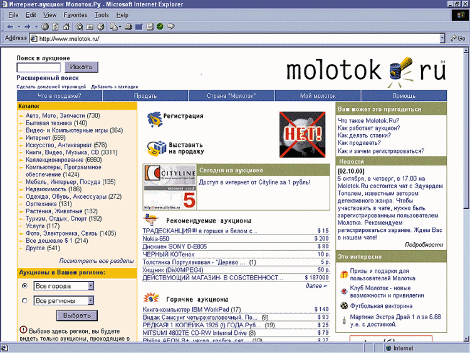The width and height of the screenshot is (470, 353).
Task: Click the football icon beside Футбольная викторина
Action: [x=344, y=306]
